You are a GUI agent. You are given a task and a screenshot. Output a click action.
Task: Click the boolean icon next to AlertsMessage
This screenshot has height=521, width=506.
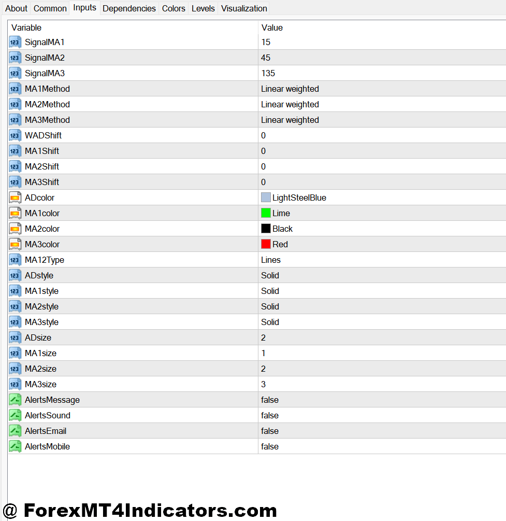[x=15, y=400]
